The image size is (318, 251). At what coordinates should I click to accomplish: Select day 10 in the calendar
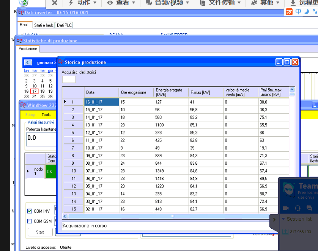[x=35, y=86]
